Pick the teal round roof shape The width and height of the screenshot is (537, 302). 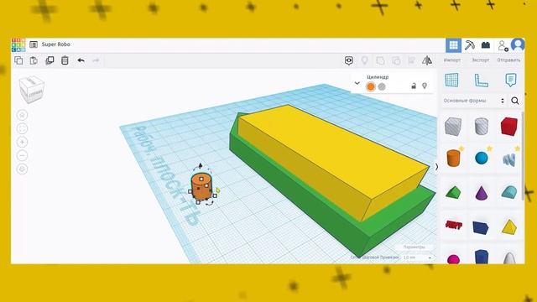[x=509, y=192]
